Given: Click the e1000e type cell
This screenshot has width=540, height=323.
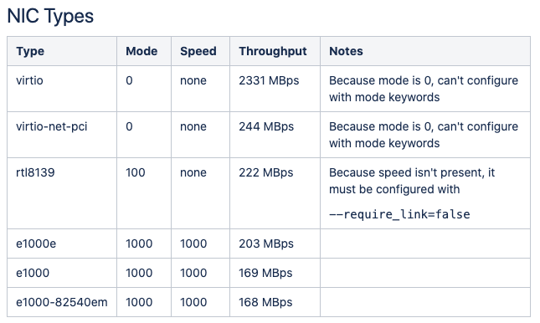Looking at the screenshot, I should (x=36, y=244).
